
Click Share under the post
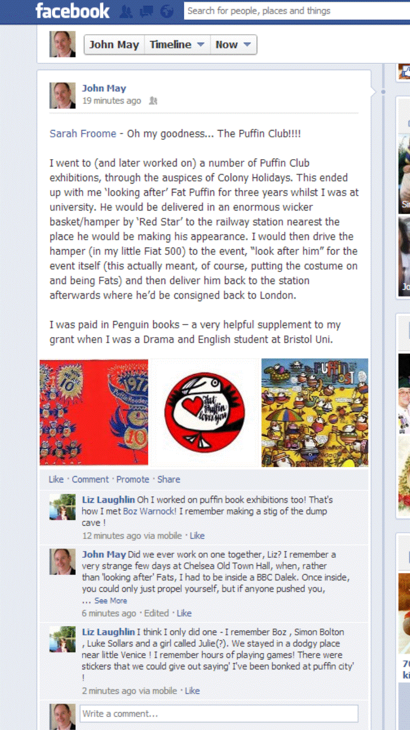coord(169,480)
